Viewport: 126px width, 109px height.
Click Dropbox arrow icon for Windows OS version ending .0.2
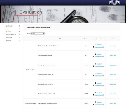click(94, 66)
